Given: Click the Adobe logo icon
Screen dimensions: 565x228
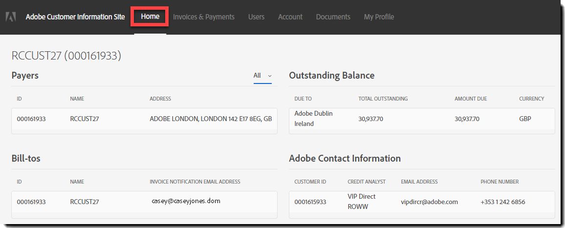Looking at the screenshot, I should tap(10, 17).
